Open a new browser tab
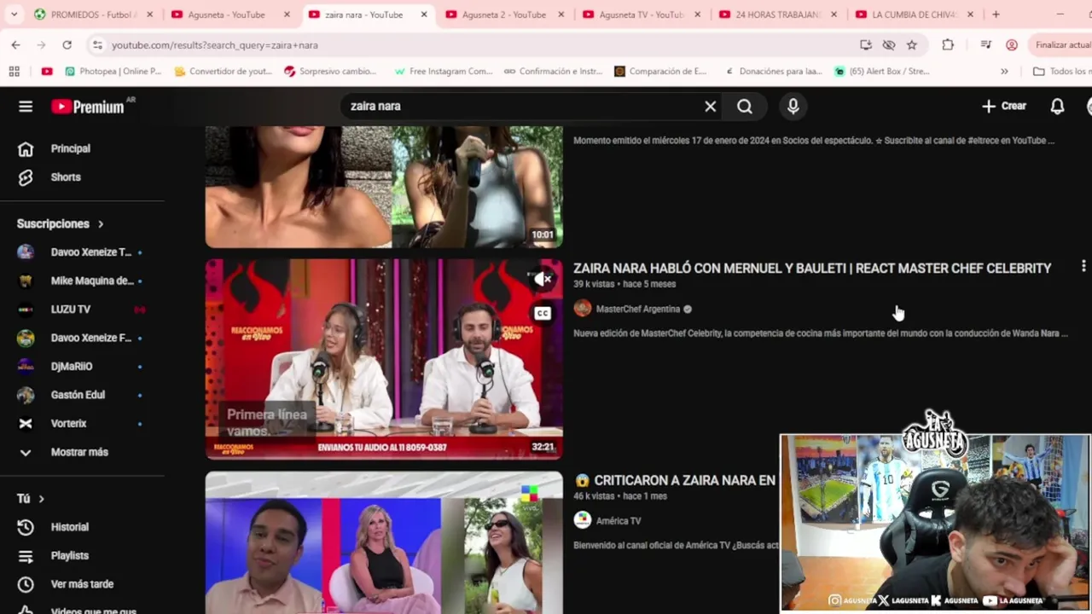 pyautogui.click(x=996, y=14)
